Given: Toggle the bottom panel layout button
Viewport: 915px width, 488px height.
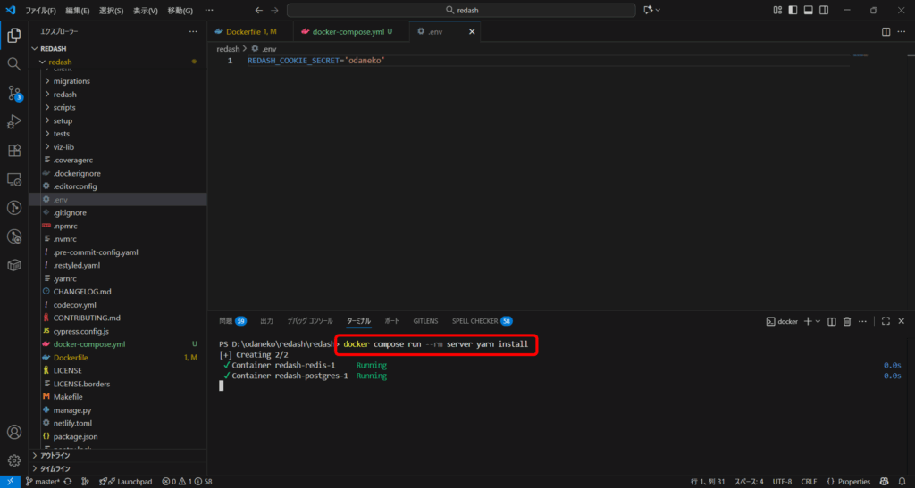Looking at the screenshot, I should (809, 10).
